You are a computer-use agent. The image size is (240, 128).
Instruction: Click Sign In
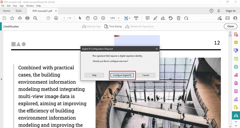click(x=230, y=11)
